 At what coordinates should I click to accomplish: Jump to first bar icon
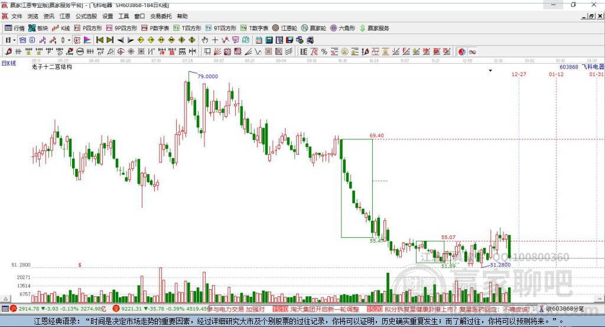pyautogui.click(x=99, y=40)
